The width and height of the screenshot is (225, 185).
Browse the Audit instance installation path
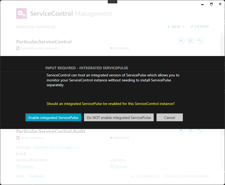(x=26, y=166)
